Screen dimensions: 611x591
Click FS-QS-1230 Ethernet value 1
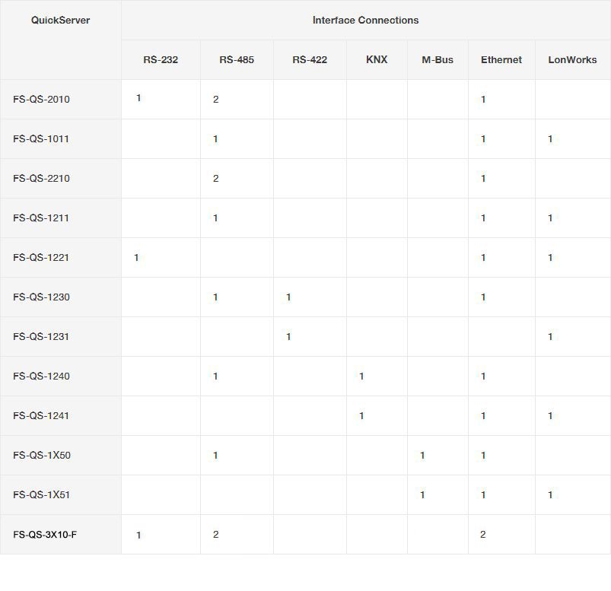tap(483, 297)
